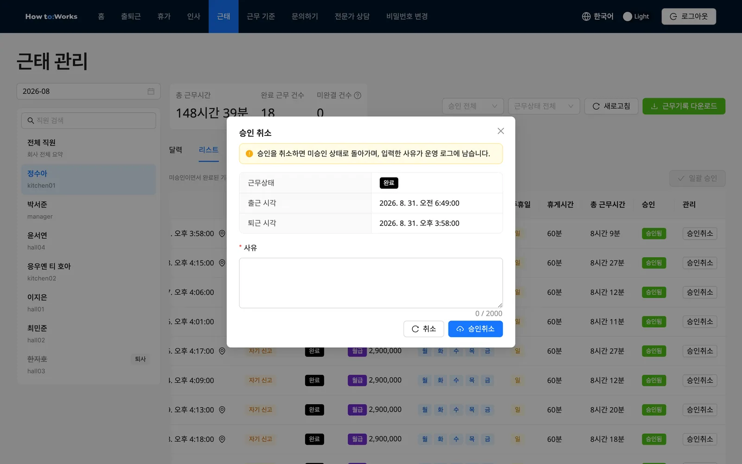This screenshot has height=464, width=742.
Task: Open the 휴가 menu item
Action: [x=164, y=16]
